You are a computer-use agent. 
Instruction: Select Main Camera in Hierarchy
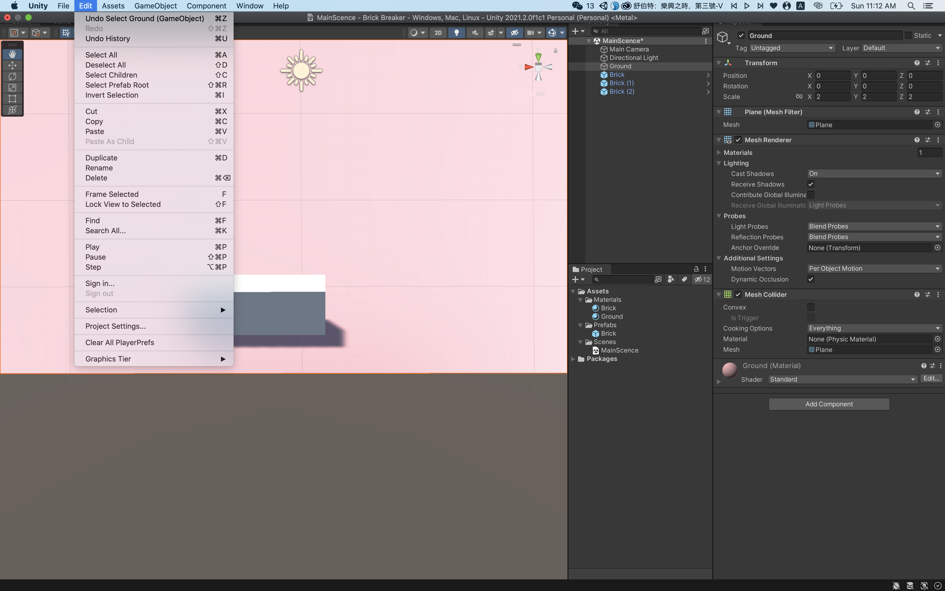[629, 49]
